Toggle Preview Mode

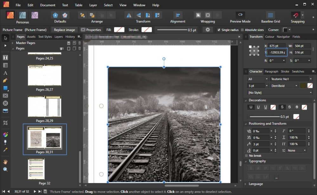(240, 15)
